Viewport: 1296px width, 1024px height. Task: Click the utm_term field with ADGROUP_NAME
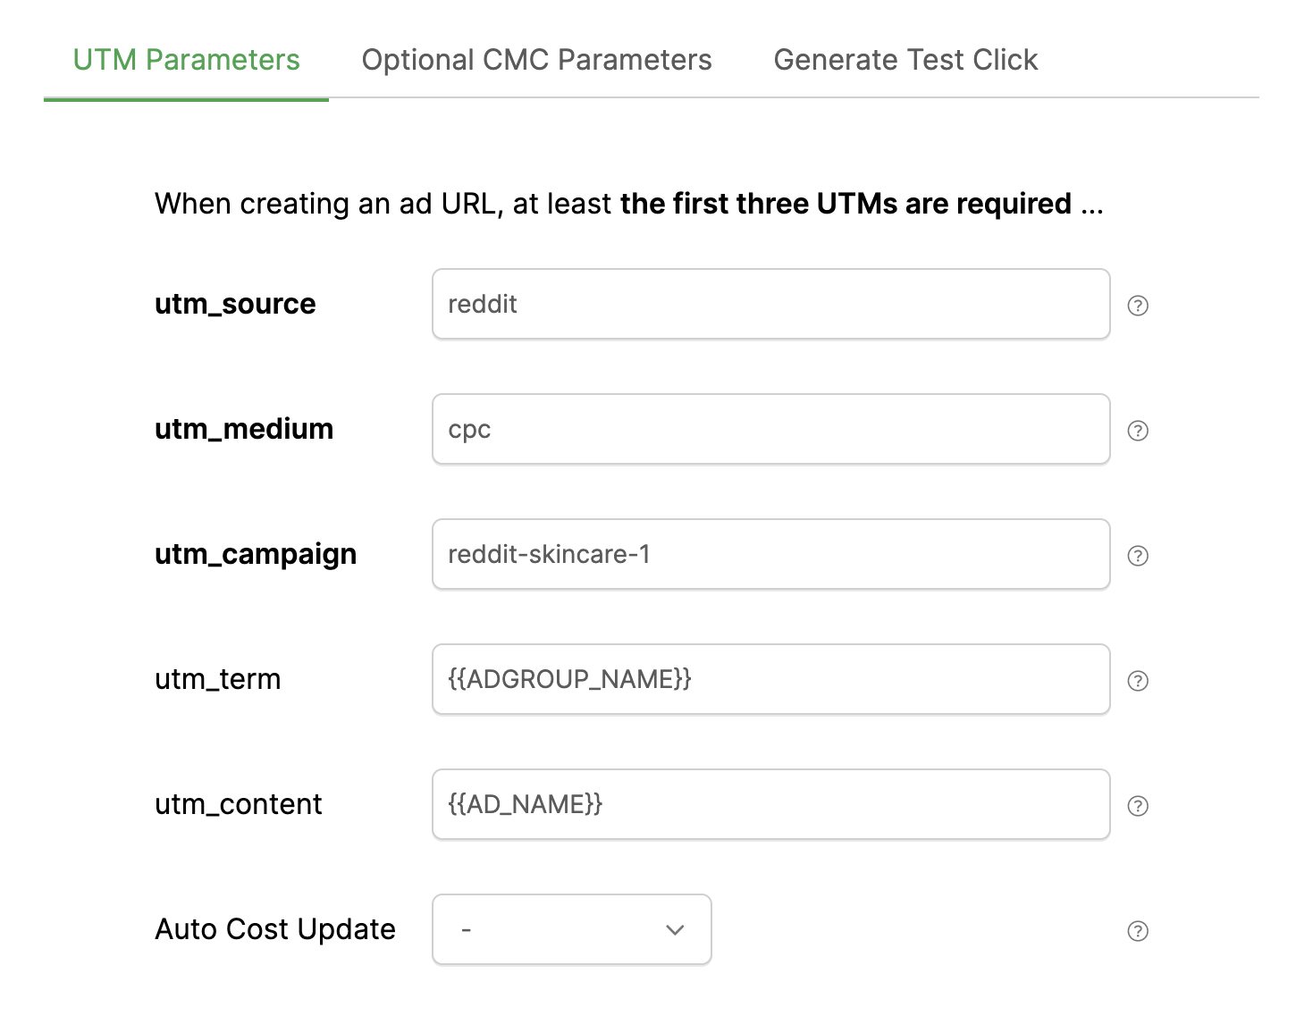(x=770, y=679)
